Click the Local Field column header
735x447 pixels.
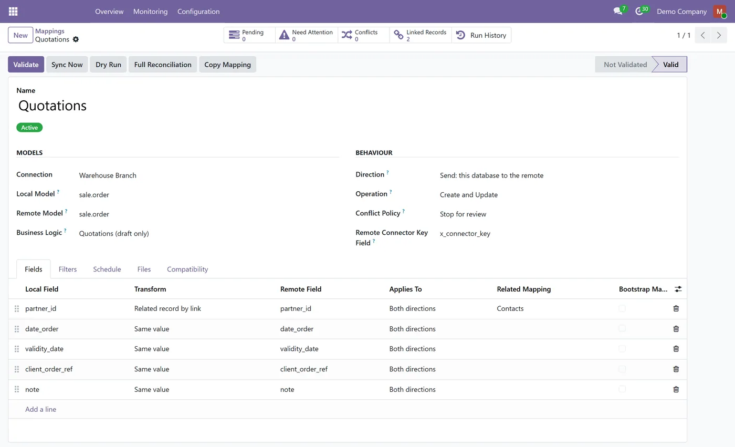click(x=41, y=289)
